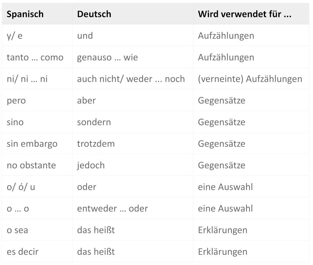Select the 'genauso … wie' cell
Viewport: 313px width, 265px height.
pos(107,58)
